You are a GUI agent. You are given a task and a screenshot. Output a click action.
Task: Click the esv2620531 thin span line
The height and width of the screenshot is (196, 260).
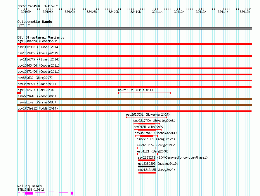pos(147,117)
